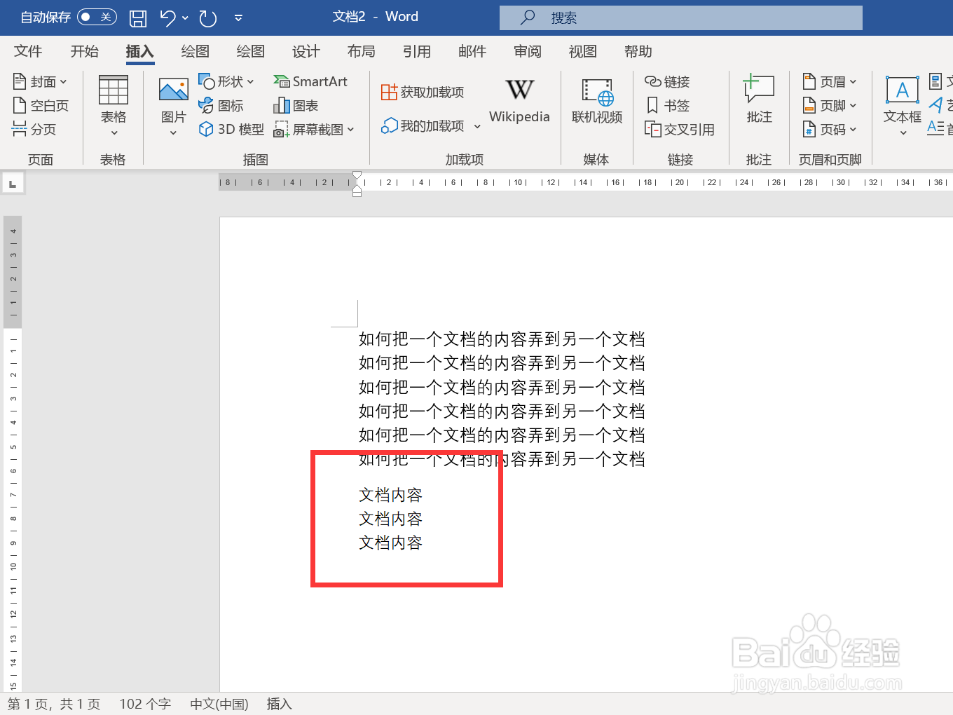This screenshot has height=715, width=953.
Task: Click the first document text line
Action: (x=502, y=339)
